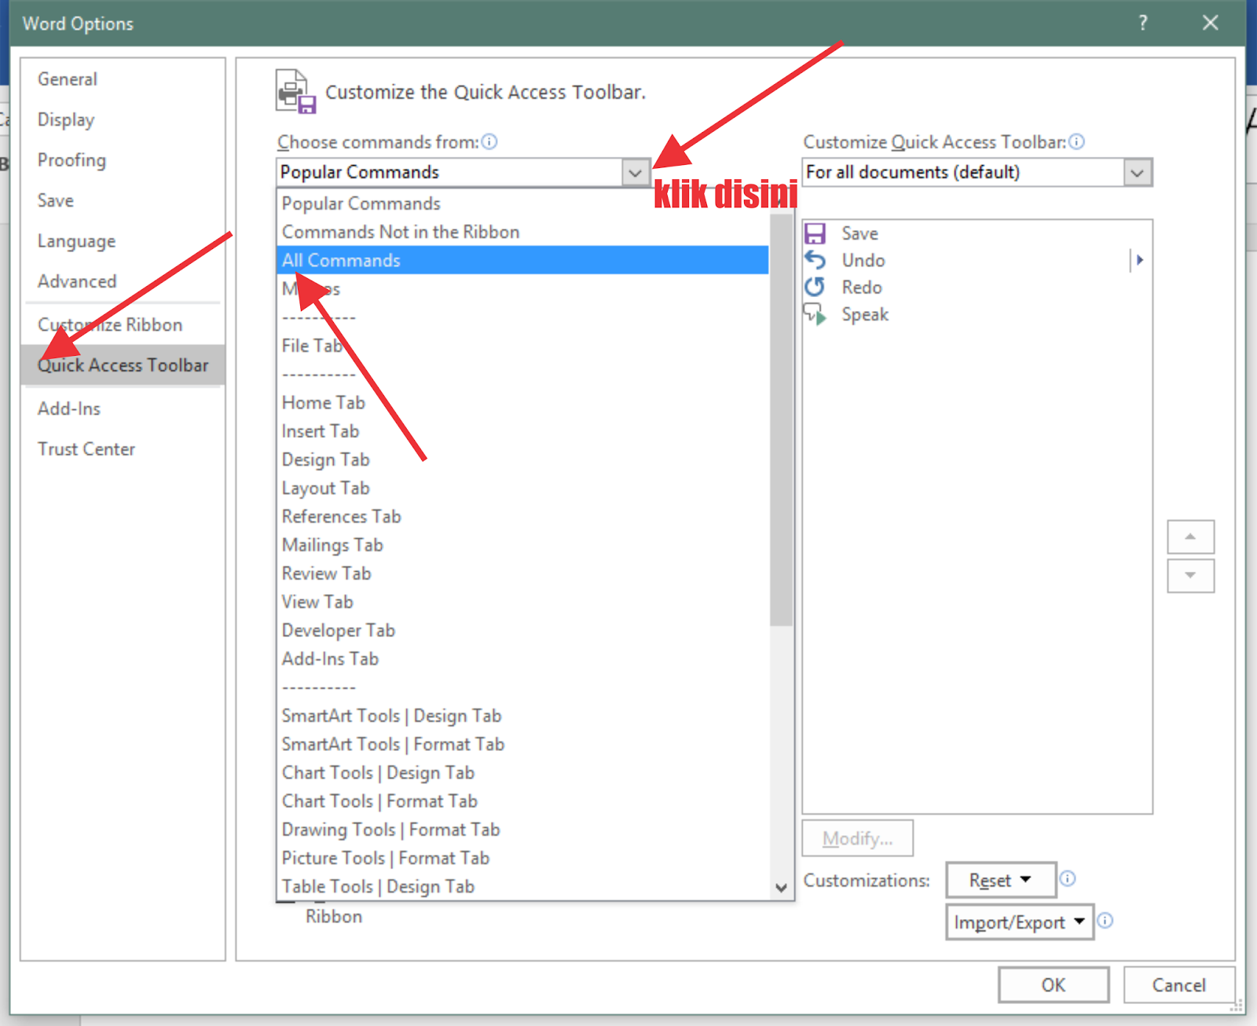Click the Move Up arrow button
This screenshot has width=1257, height=1026.
click(1190, 537)
